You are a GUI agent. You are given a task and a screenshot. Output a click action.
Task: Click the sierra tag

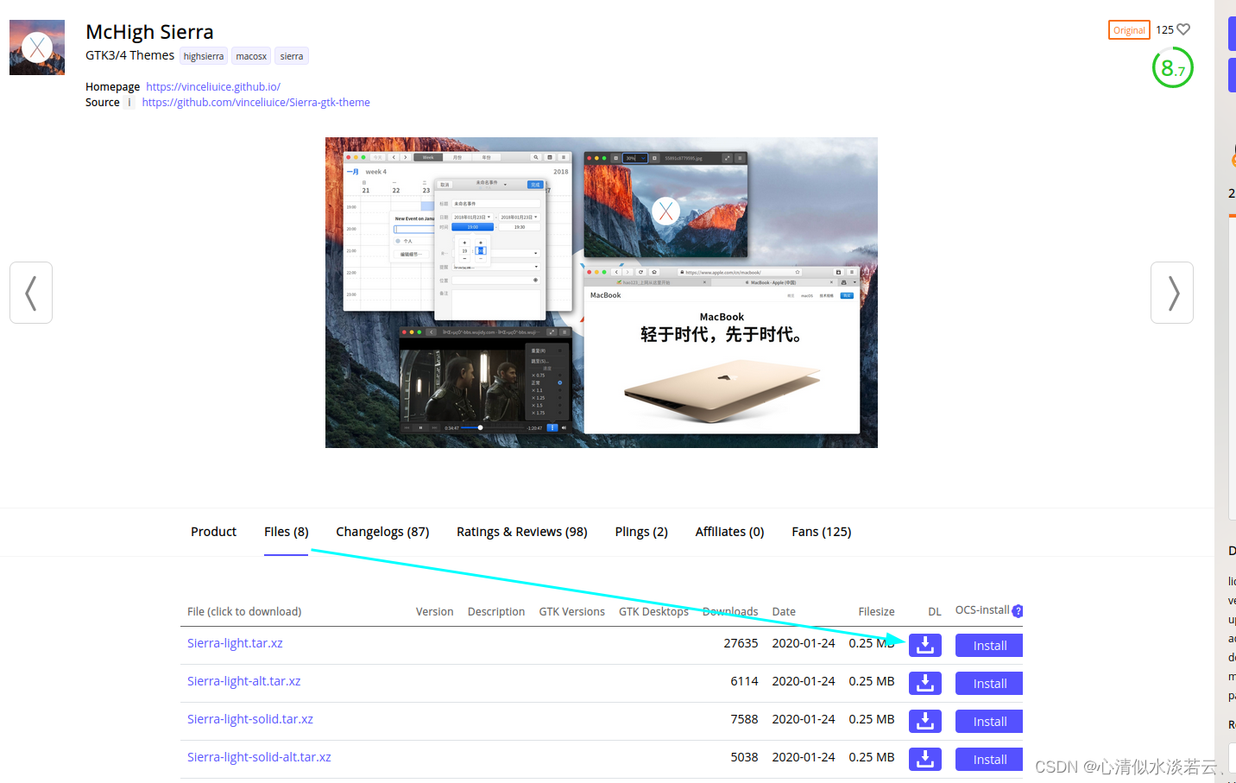292,56
